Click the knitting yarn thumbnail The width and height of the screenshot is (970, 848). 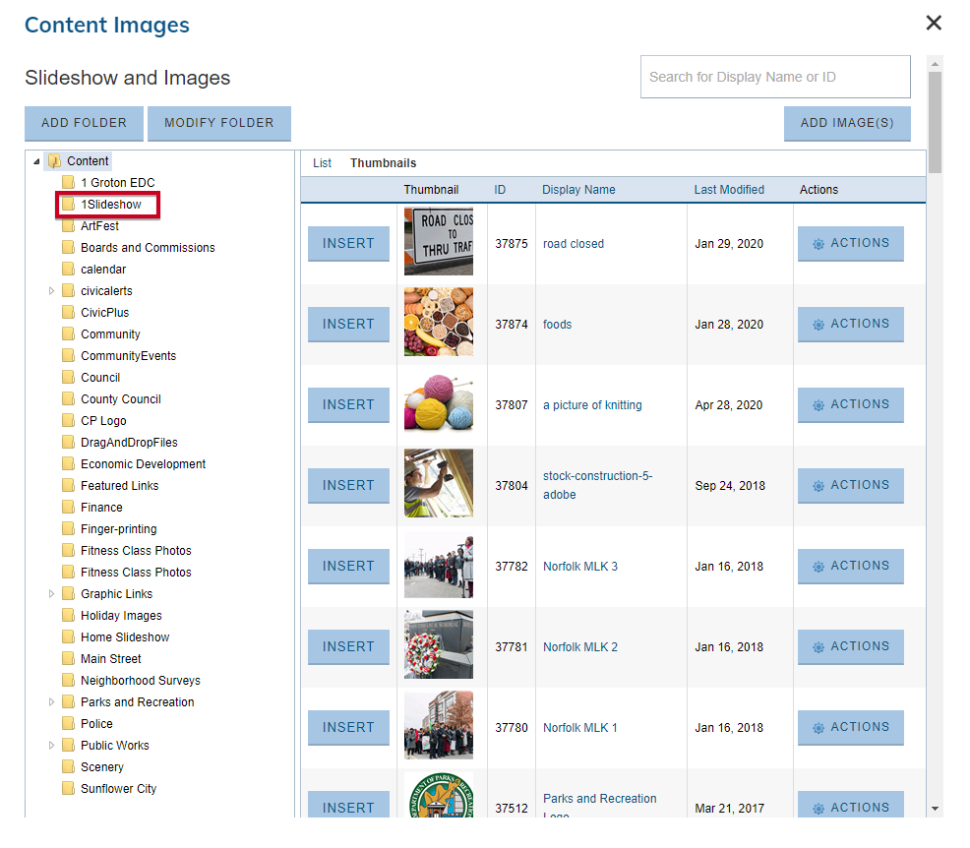coord(439,402)
